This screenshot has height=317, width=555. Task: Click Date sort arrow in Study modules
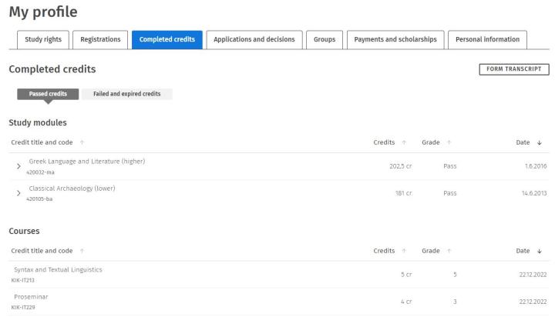coord(539,142)
